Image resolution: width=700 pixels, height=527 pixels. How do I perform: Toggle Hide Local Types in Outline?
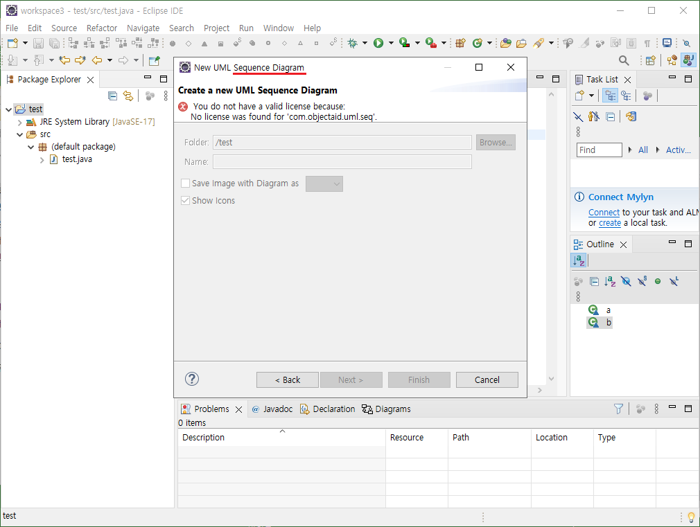(674, 281)
